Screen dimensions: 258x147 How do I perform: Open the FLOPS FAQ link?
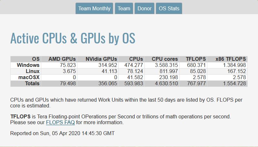click(x=60, y=123)
